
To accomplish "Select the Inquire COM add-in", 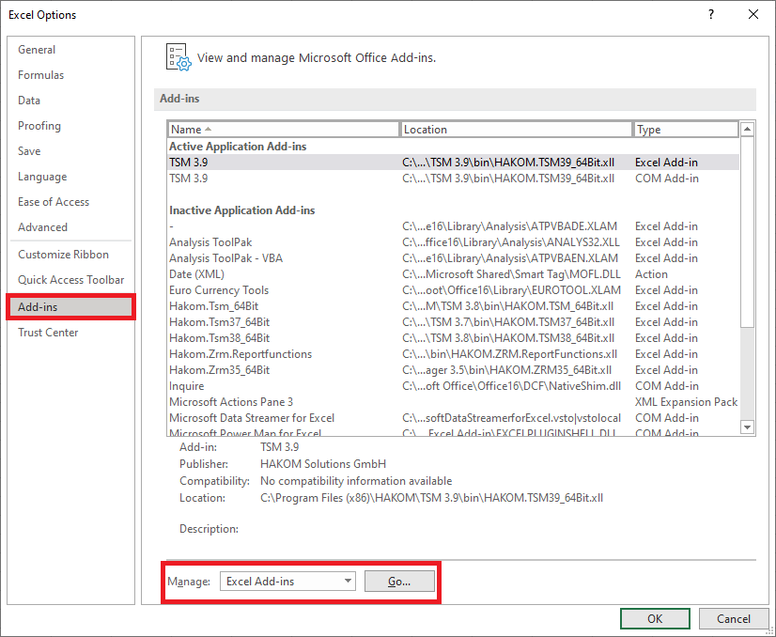I will (x=454, y=385).
